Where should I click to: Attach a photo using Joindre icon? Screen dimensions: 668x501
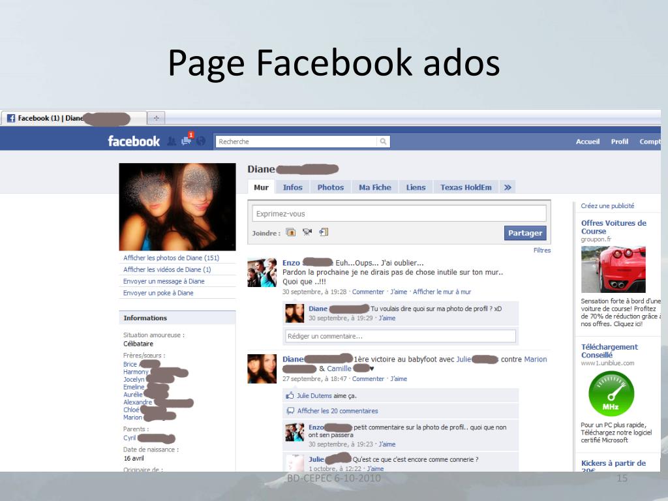pyautogui.click(x=291, y=232)
